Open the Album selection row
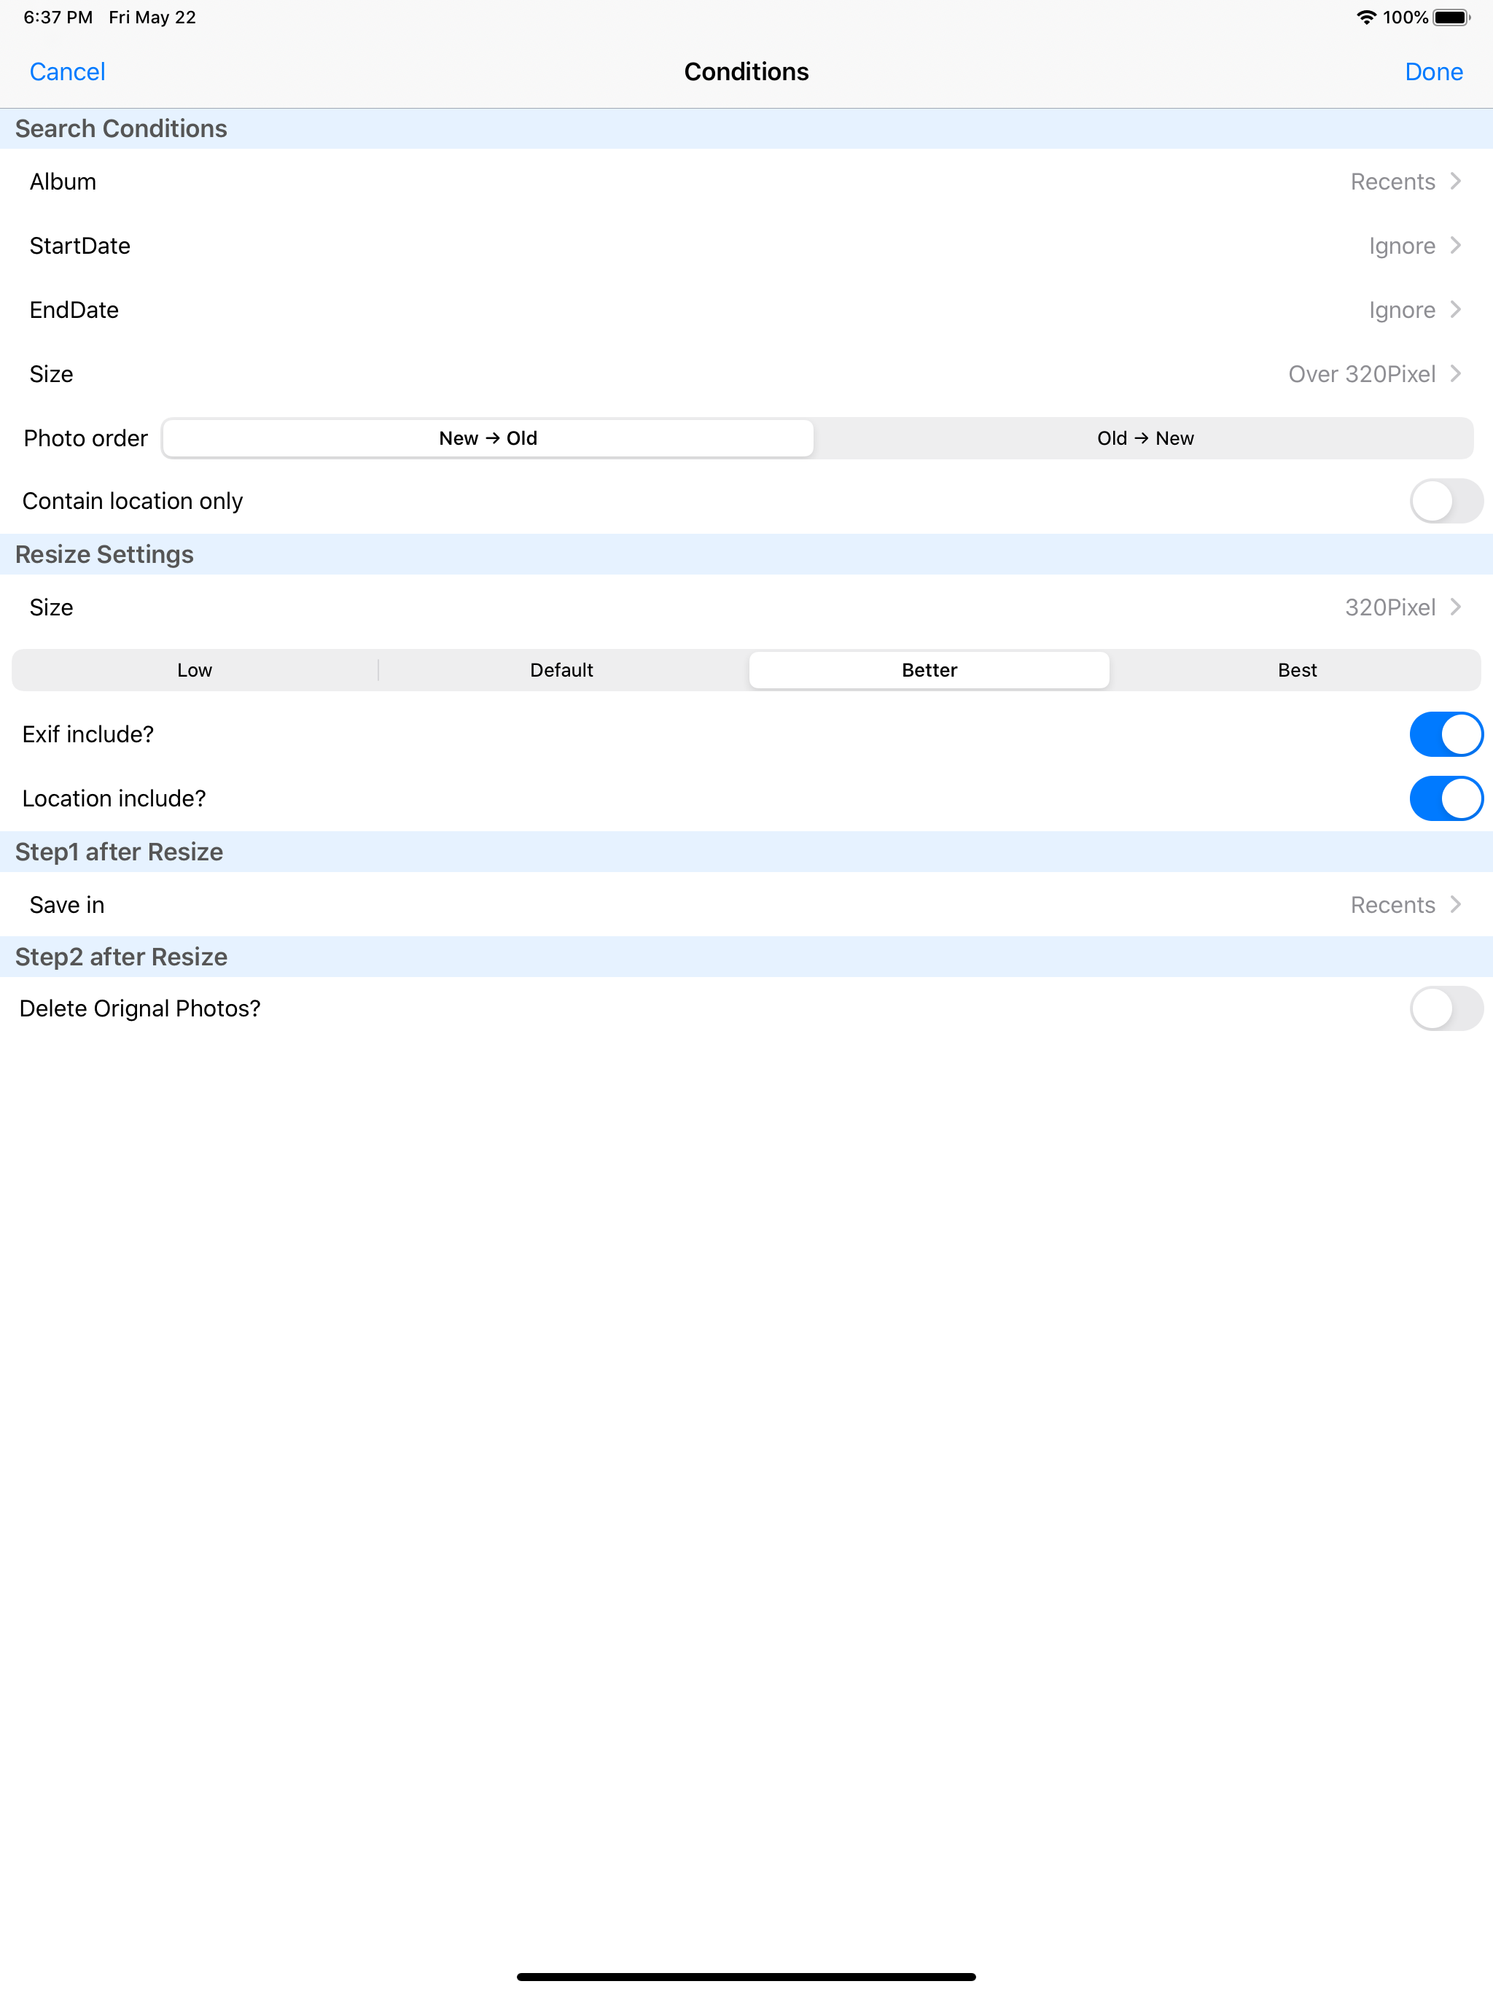This screenshot has height=1992, width=1493. tap(746, 182)
